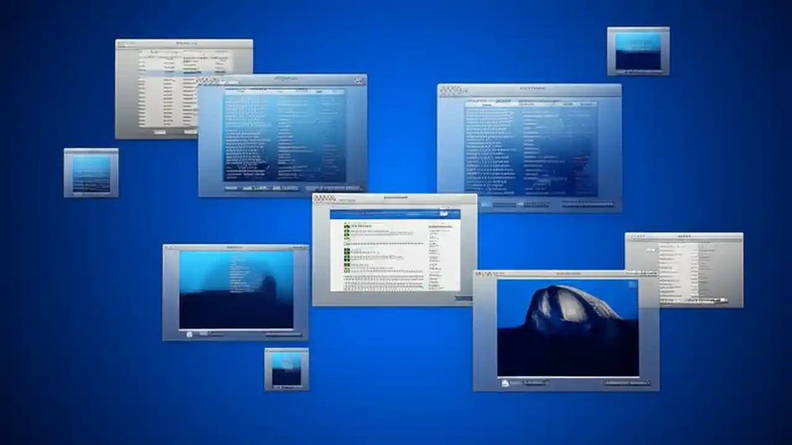Click the browser logo icon on the blue navigation bar
The width and height of the screenshot is (792, 445).
pos(444,213)
